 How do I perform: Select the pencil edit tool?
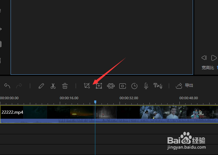(41, 86)
